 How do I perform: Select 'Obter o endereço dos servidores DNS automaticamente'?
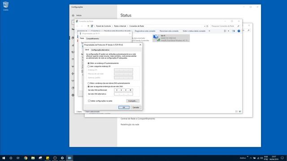pos(89,83)
